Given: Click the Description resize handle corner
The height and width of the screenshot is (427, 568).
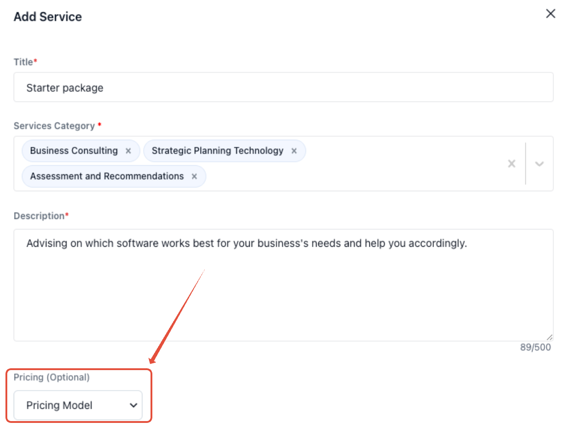Looking at the screenshot, I should [x=550, y=337].
